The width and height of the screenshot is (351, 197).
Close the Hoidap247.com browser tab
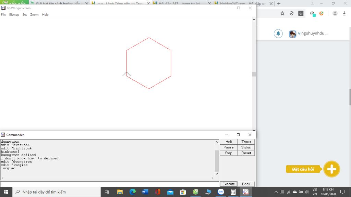point(271,3)
